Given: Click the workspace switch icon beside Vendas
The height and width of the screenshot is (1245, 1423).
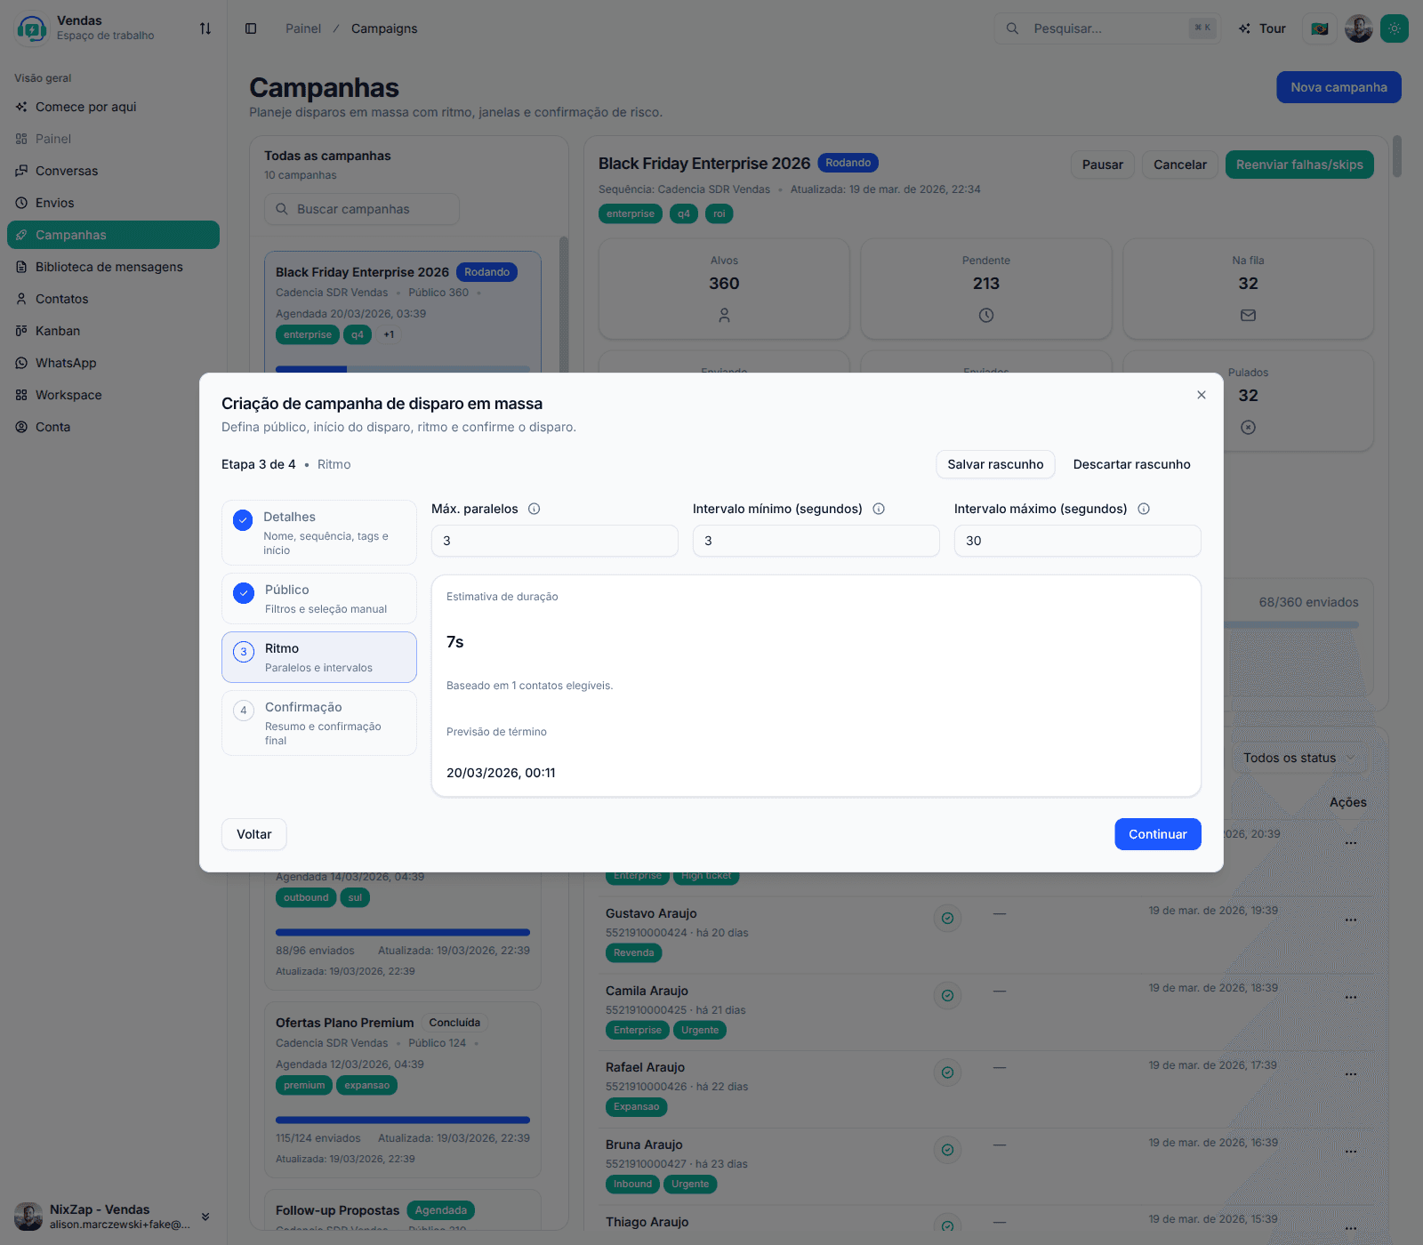Looking at the screenshot, I should pos(205,28).
